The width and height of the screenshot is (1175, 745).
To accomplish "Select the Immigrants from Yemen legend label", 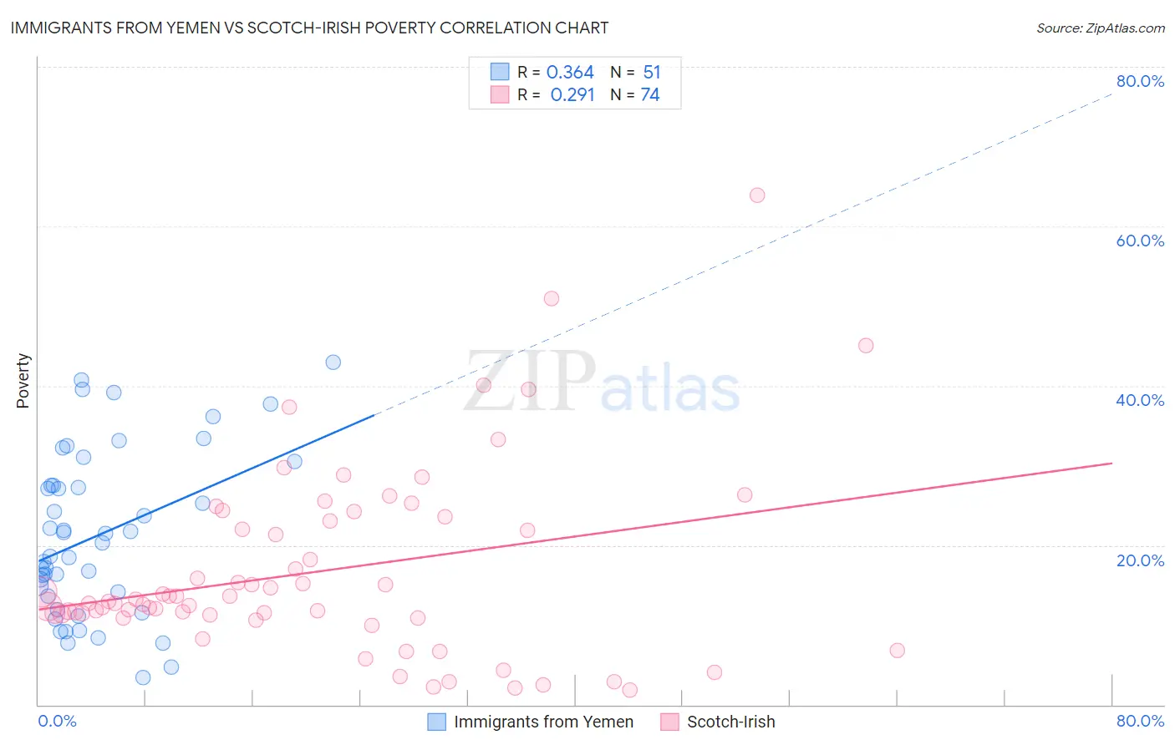I will pyautogui.click(x=544, y=722).
